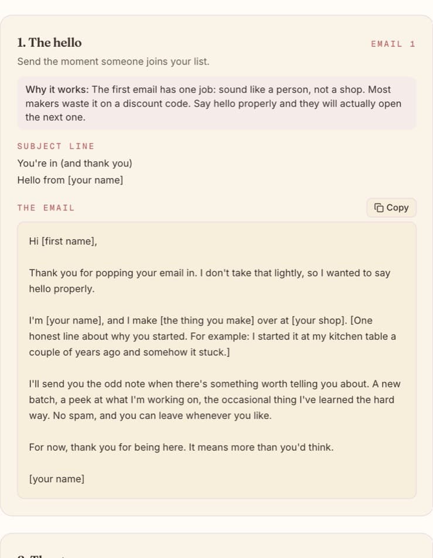The height and width of the screenshot is (558, 433).
Task: Click the '[your name]' signature line
Action: [x=57, y=479]
